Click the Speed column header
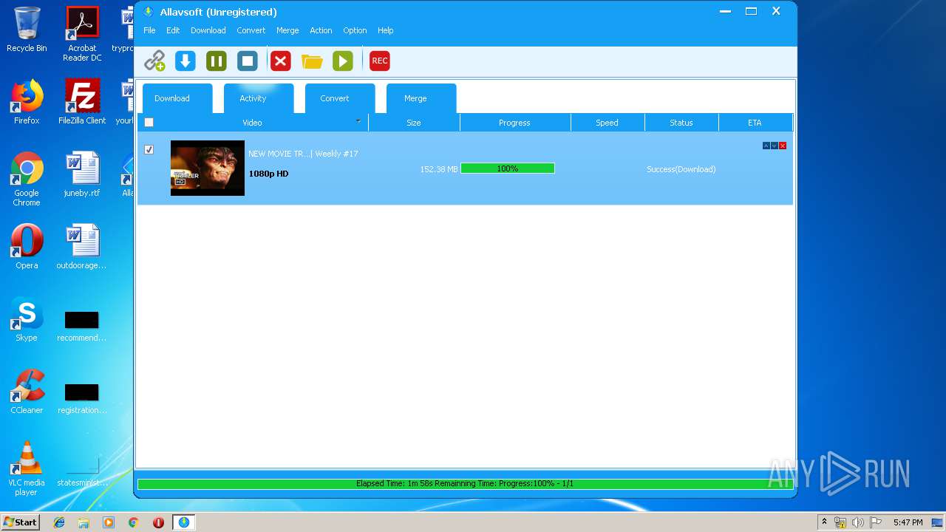Viewport: 946px width, 532px height. (608, 123)
